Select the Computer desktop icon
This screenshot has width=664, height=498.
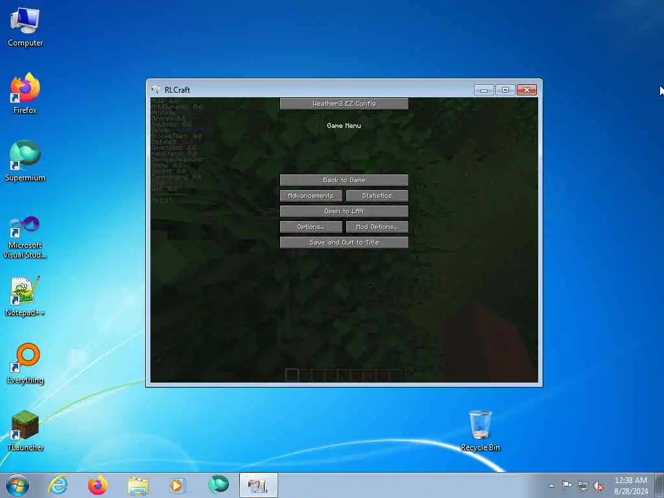[x=25, y=26]
